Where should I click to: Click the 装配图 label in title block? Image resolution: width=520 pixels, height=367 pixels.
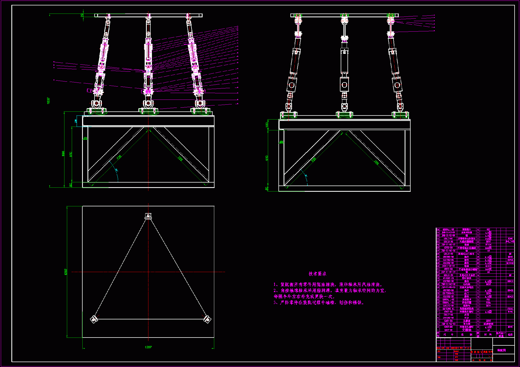(502, 350)
